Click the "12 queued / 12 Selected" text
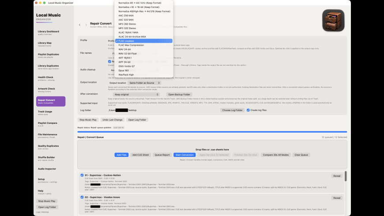Image resolution: width=384 pixels, height=216 pixels. 334,137
